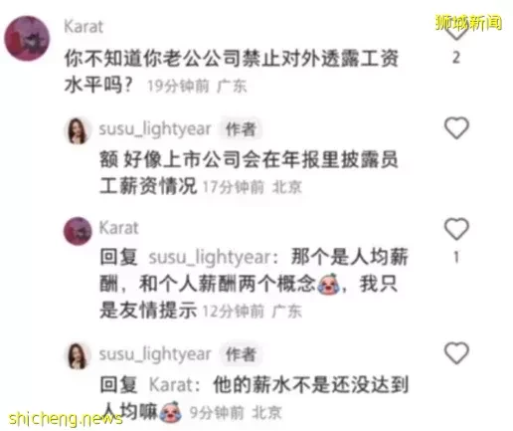Tap the crying emoji in Karat's reply
This screenshot has height=431, width=513.
click(x=328, y=284)
